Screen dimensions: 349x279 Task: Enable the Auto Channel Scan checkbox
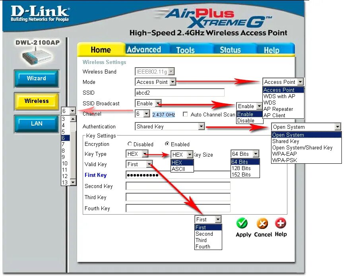pos(185,114)
